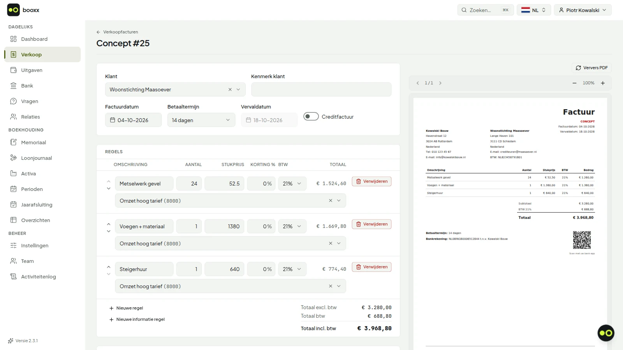Screen dimensions: 623x350
Task: Open the NL language selector
Action: (x=533, y=10)
